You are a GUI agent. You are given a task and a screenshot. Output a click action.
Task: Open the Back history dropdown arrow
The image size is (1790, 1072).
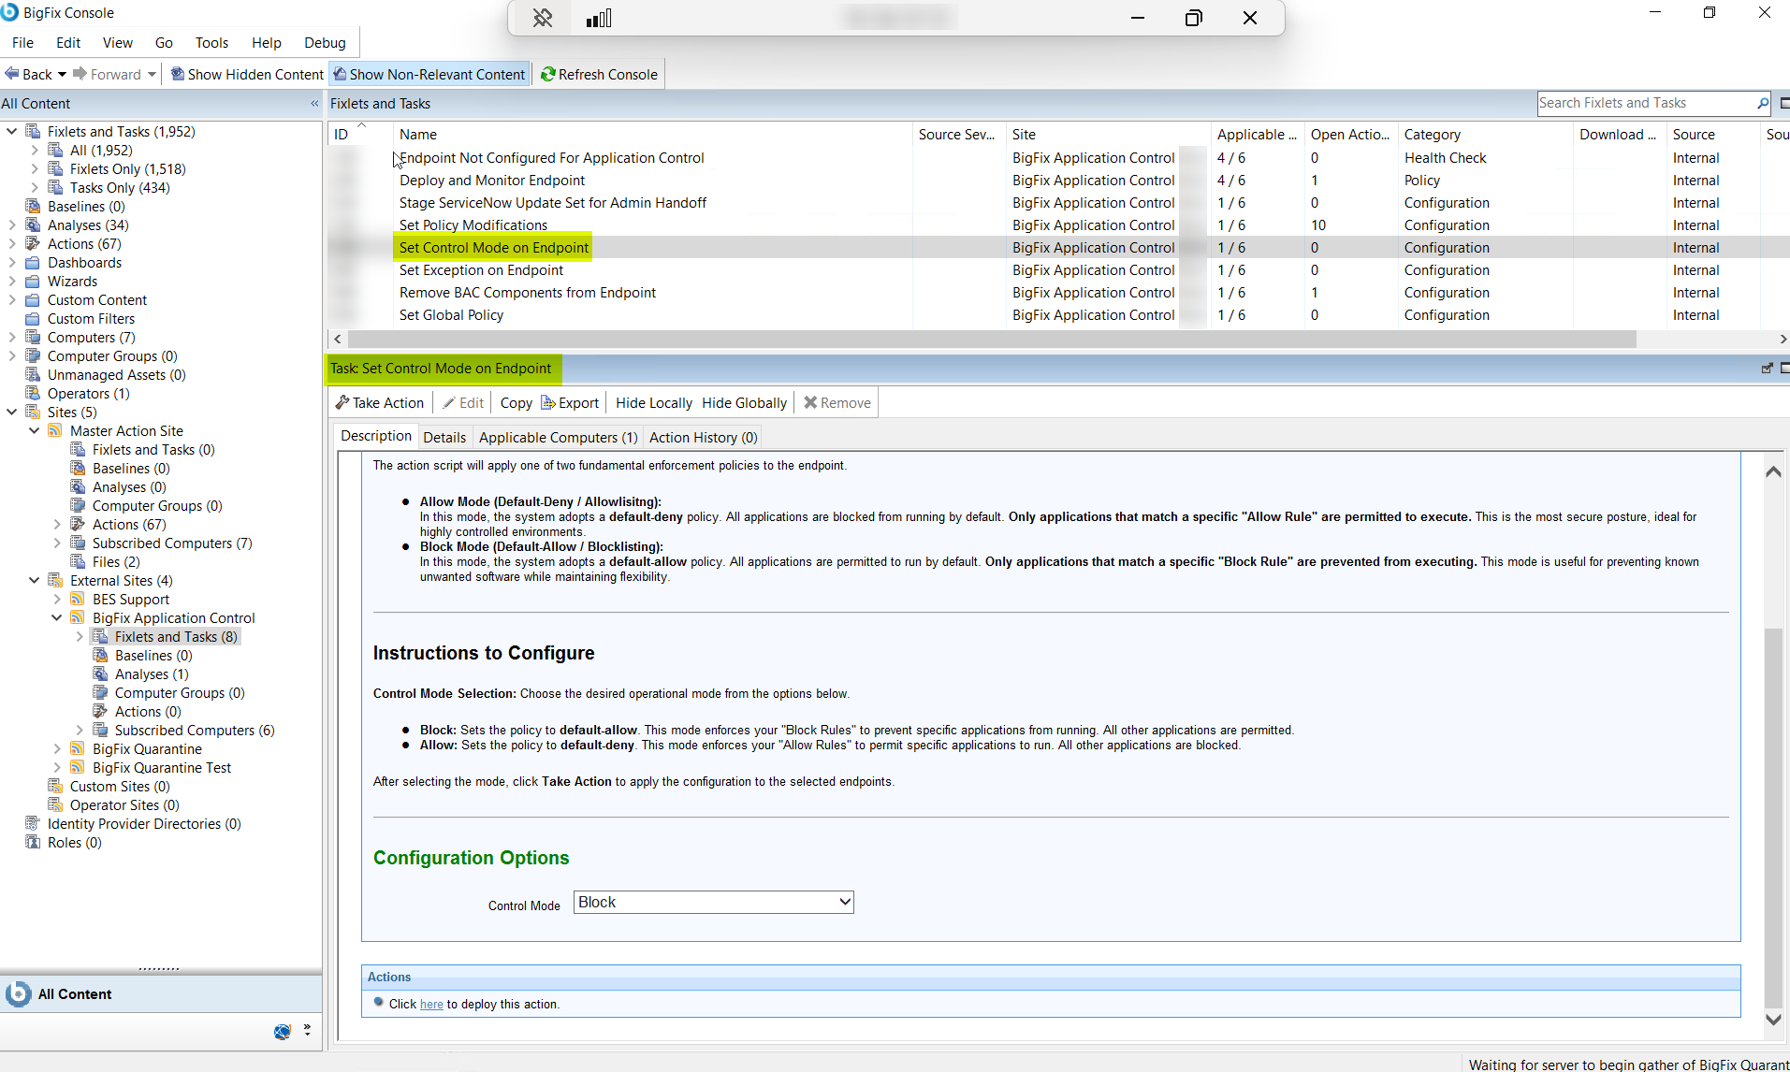62,74
